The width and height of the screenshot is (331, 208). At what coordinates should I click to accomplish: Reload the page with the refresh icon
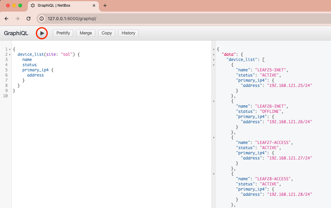click(x=28, y=19)
